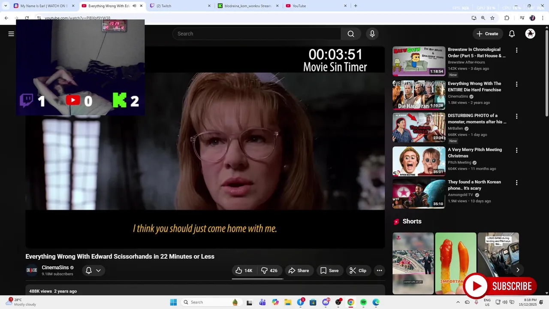This screenshot has width=549, height=309.
Task: Click the search magnifier button
Action: tap(351, 34)
